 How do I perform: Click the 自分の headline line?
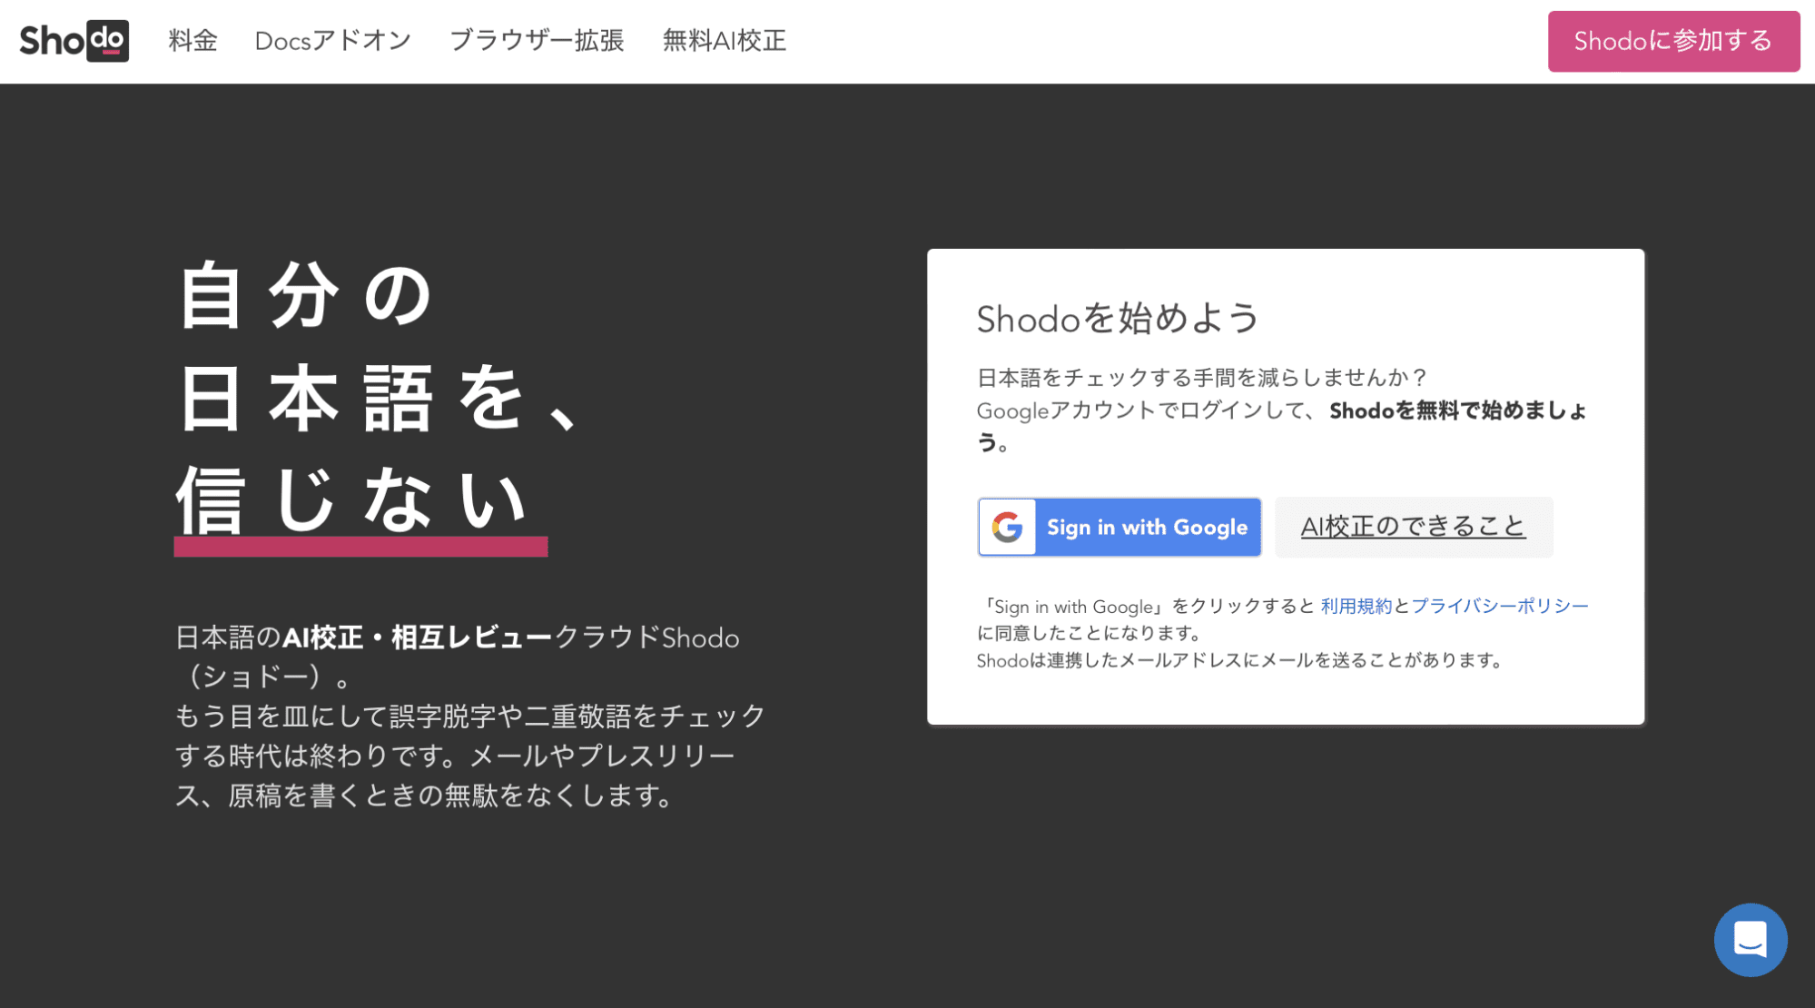pos(306,295)
